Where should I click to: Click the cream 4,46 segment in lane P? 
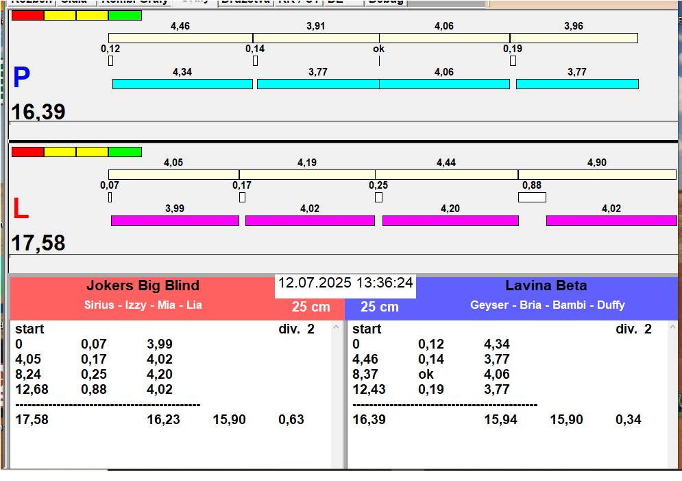point(180,38)
